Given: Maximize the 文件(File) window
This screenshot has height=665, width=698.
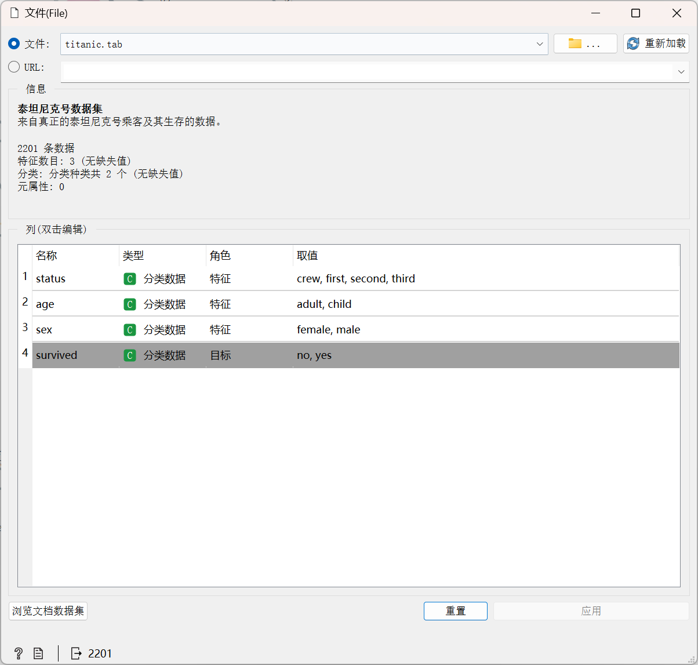Looking at the screenshot, I should pos(635,13).
